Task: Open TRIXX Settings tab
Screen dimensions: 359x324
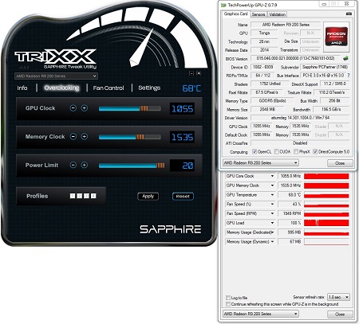Action: click(149, 88)
